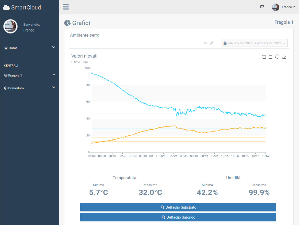Open the date range picker dropdown
Viewport: 299px width, 225px height.
254,43
